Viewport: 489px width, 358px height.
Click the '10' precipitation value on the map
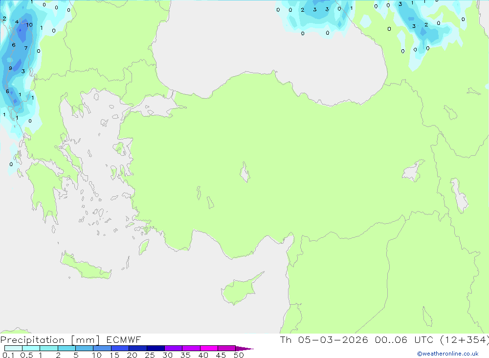[29, 25]
